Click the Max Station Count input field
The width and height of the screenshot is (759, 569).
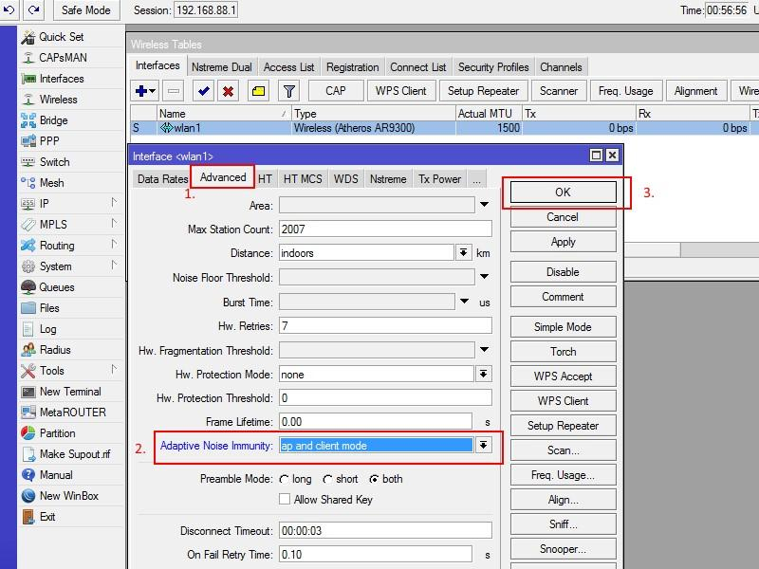[x=385, y=229]
